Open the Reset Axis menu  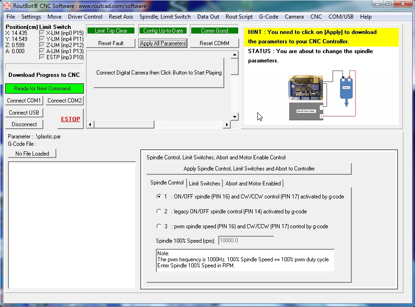click(121, 17)
